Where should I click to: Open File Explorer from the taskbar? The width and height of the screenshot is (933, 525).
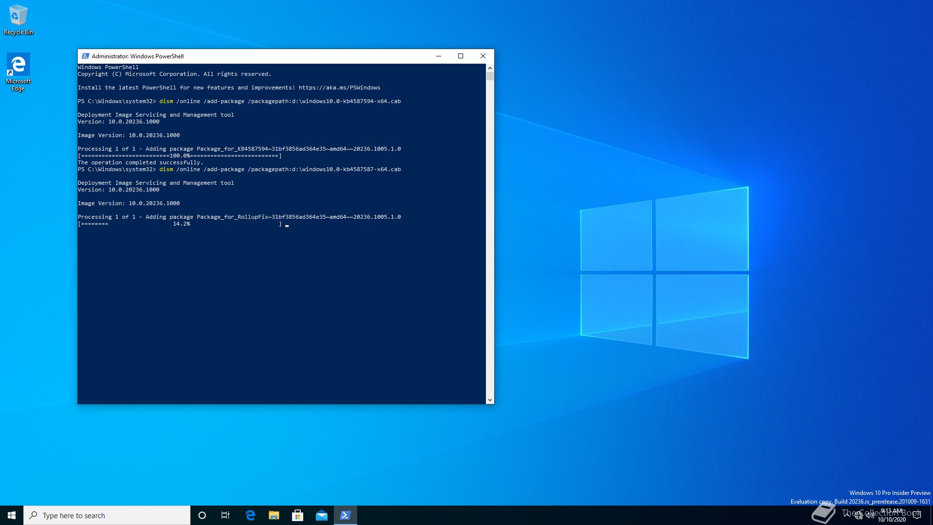point(274,515)
